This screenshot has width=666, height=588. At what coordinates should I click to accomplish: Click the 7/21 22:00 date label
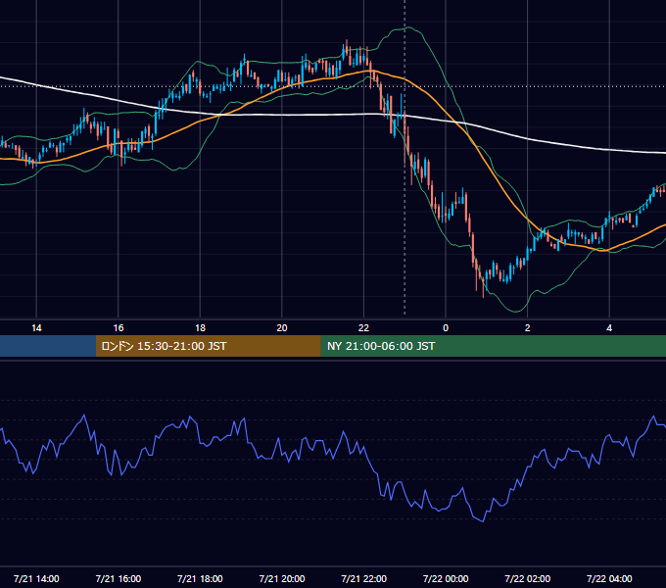pos(364,578)
